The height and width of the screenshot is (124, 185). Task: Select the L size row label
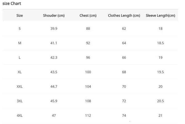pos(20,58)
